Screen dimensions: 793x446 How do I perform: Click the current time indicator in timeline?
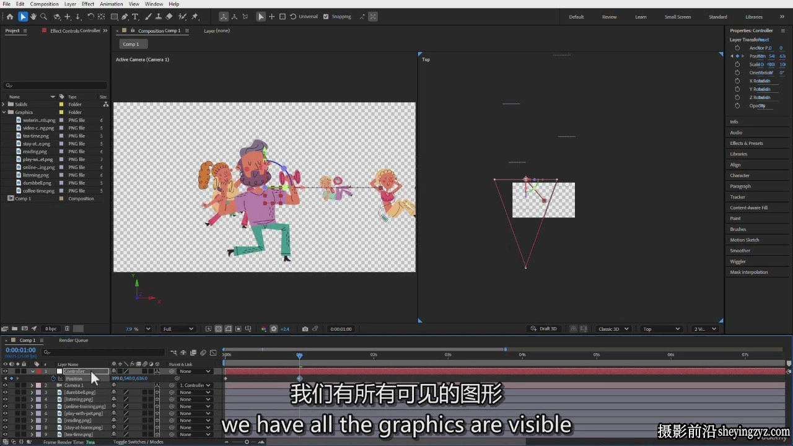299,356
